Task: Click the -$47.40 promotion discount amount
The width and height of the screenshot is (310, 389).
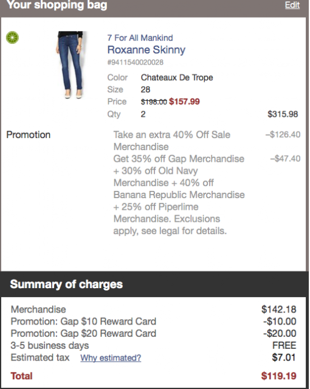Action: [285, 159]
